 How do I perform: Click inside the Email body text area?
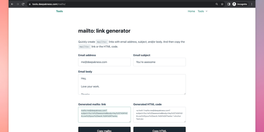[132, 84]
